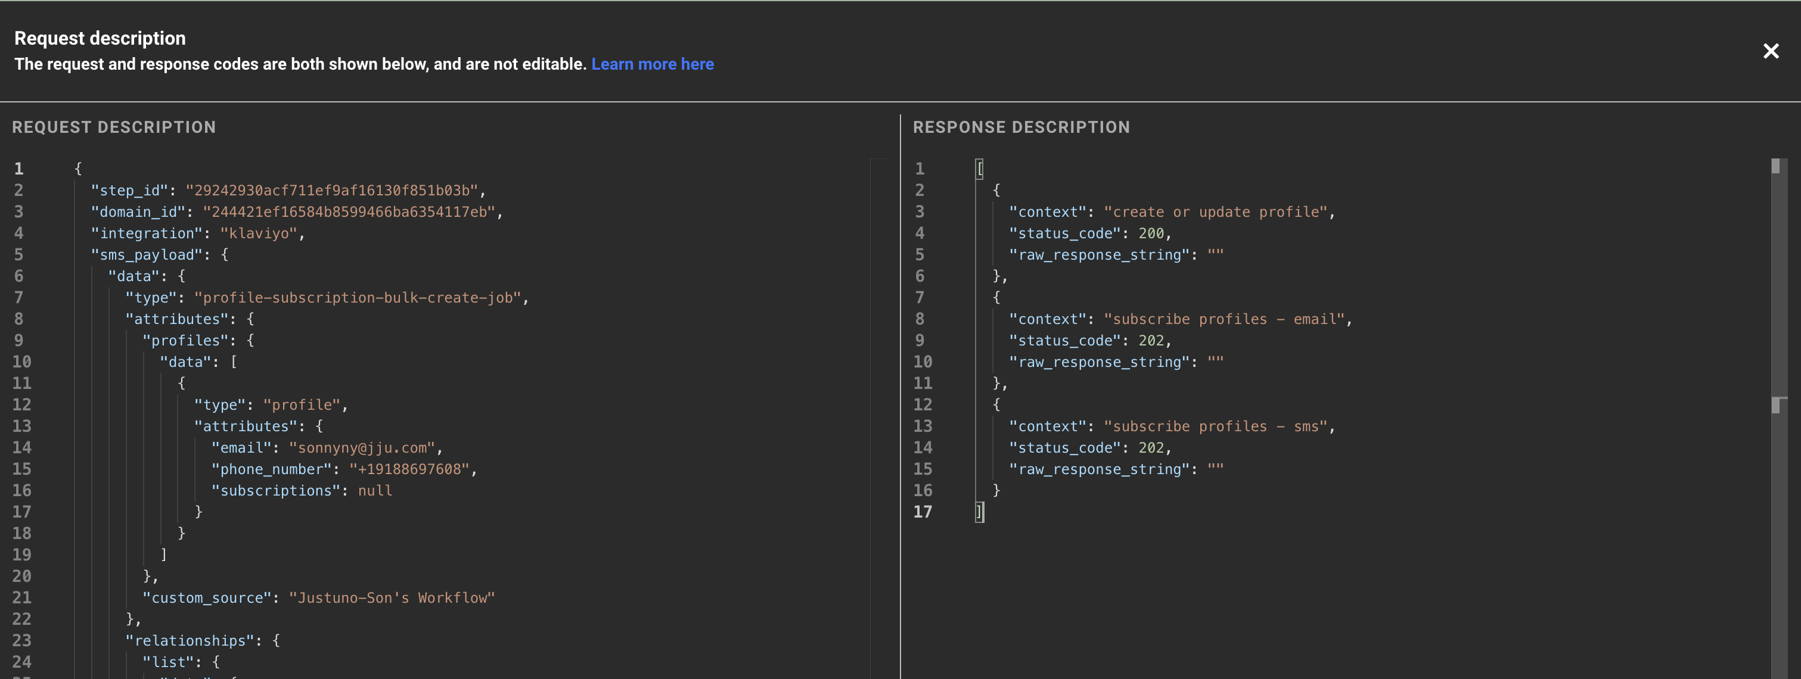The width and height of the screenshot is (1801, 679).
Task: Click the email value sonnyny@jju.com
Action: (362, 448)
